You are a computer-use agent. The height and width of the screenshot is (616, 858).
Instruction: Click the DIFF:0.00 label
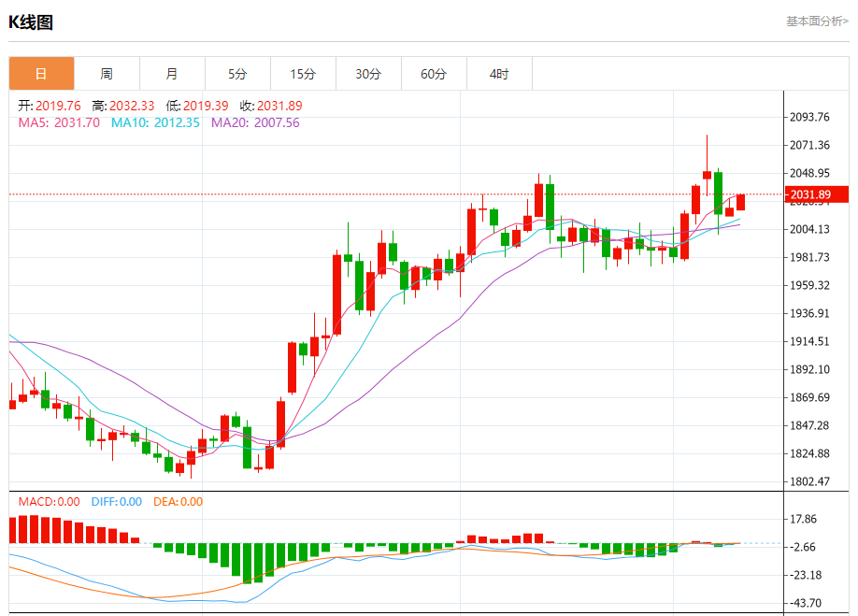[117, 502]
